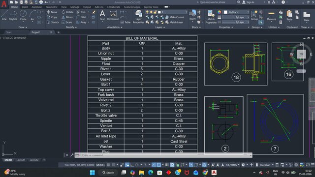Expand the Annotation panel
The image size is (315, 177).
(115, 28)
